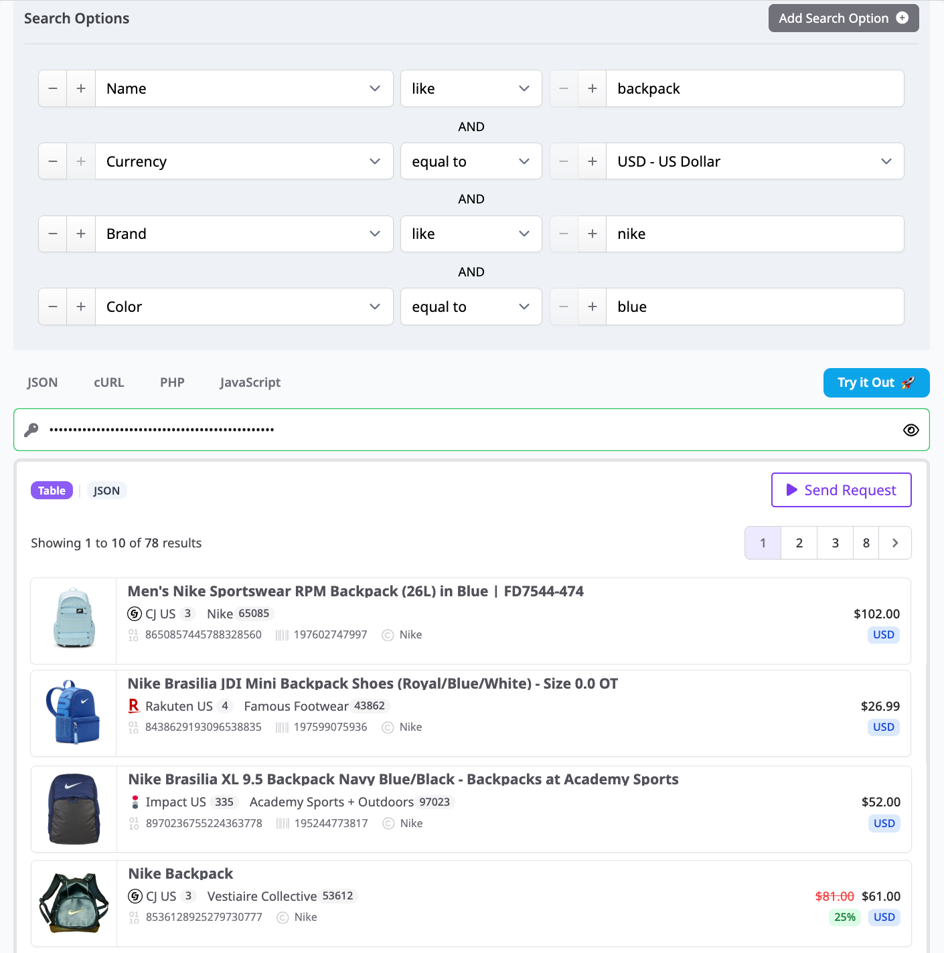The height and width of the screenshot is (953, 944).
Task: Click plus icon on Color filter row
Action: 81,307
